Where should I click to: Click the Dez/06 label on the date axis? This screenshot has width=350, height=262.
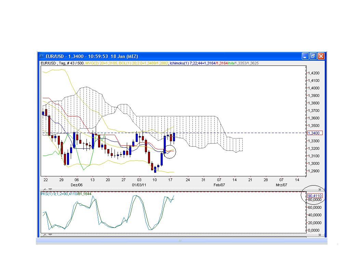tap(76, 184)
